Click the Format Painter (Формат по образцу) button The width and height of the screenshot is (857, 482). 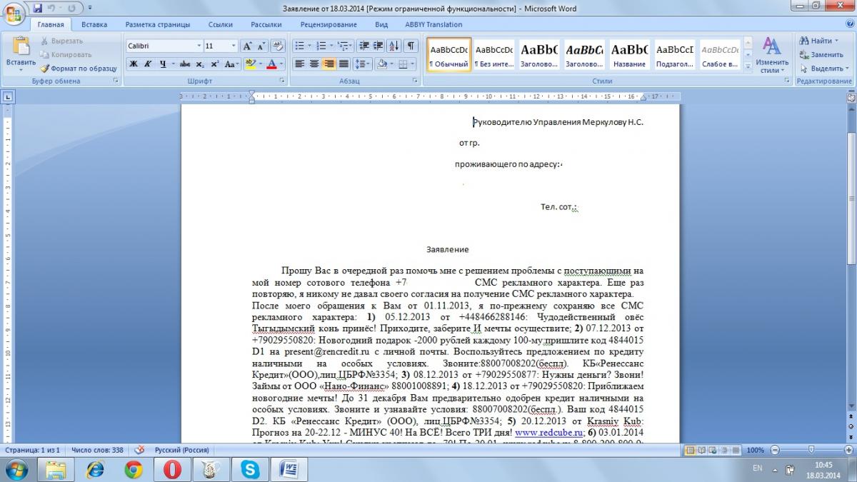coord(79,69)
